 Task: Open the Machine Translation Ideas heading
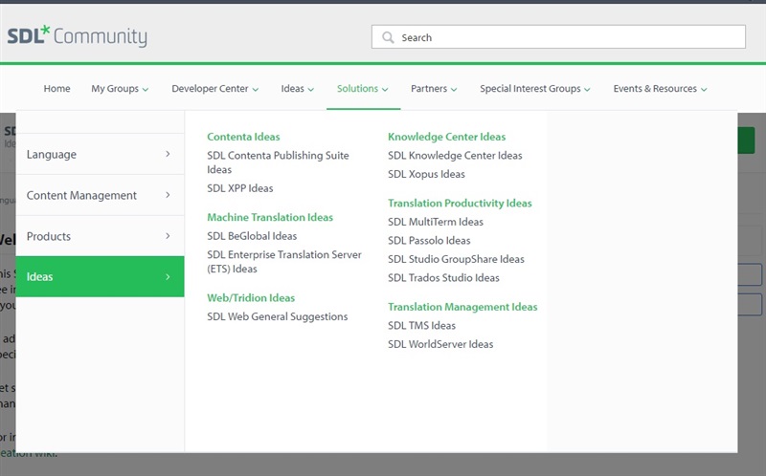tap(270, 217)
